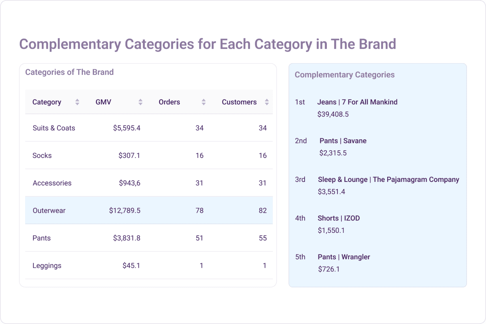Select the Outerwear category row
The width and height of the screenshot is (486, 324).
click(x=149, y=210)
